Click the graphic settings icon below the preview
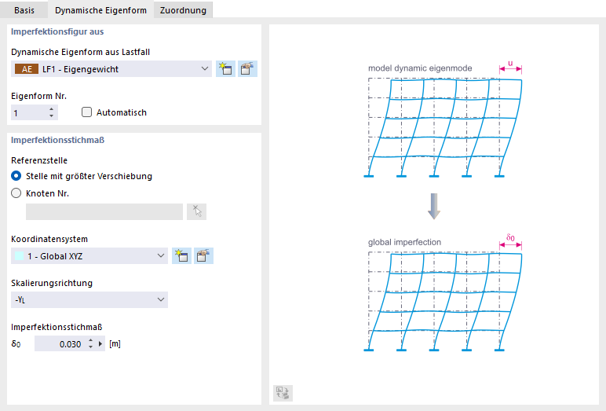The image size is (606, 411). coord(283,394)
